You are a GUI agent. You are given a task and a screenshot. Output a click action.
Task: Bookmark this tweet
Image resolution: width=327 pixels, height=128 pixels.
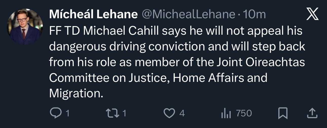pos(283,113)
